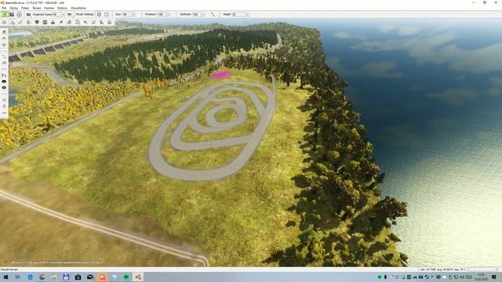
Task: Select the Grab Terrain brush tool
Action: [x=4, y=32]
